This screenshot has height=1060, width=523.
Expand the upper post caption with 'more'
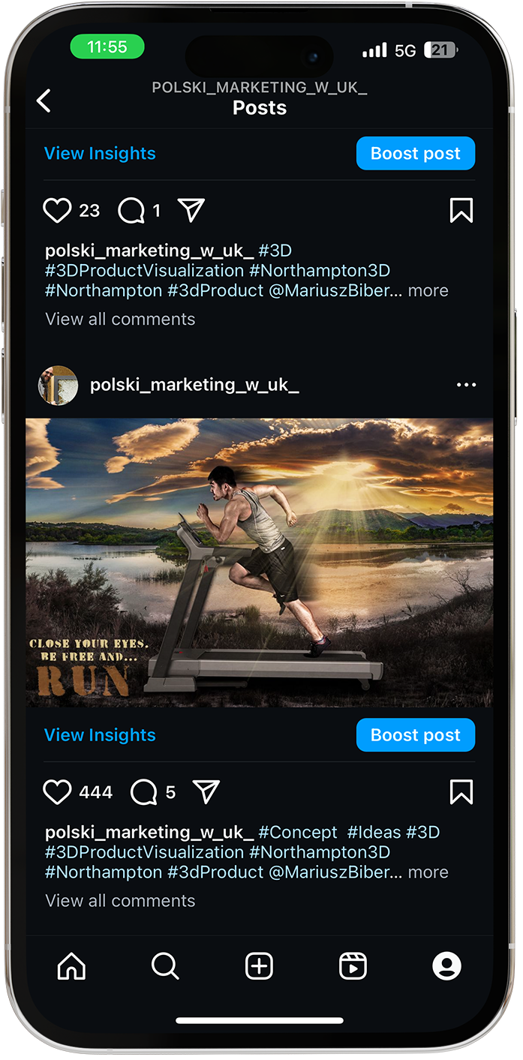click(428, 290)
